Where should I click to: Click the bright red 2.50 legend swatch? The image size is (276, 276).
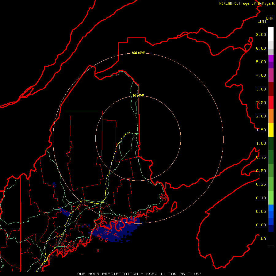(271, 102)
